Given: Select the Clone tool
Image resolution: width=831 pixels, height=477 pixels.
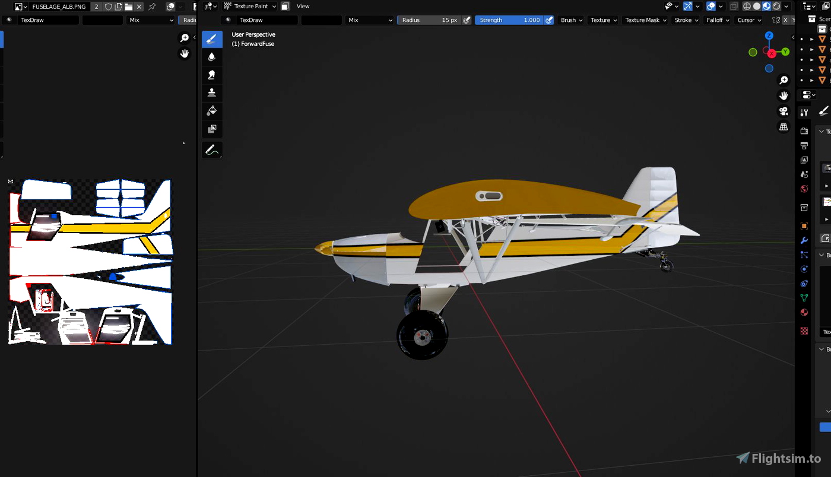Looking at the screenshot, I should pos(212,93).
